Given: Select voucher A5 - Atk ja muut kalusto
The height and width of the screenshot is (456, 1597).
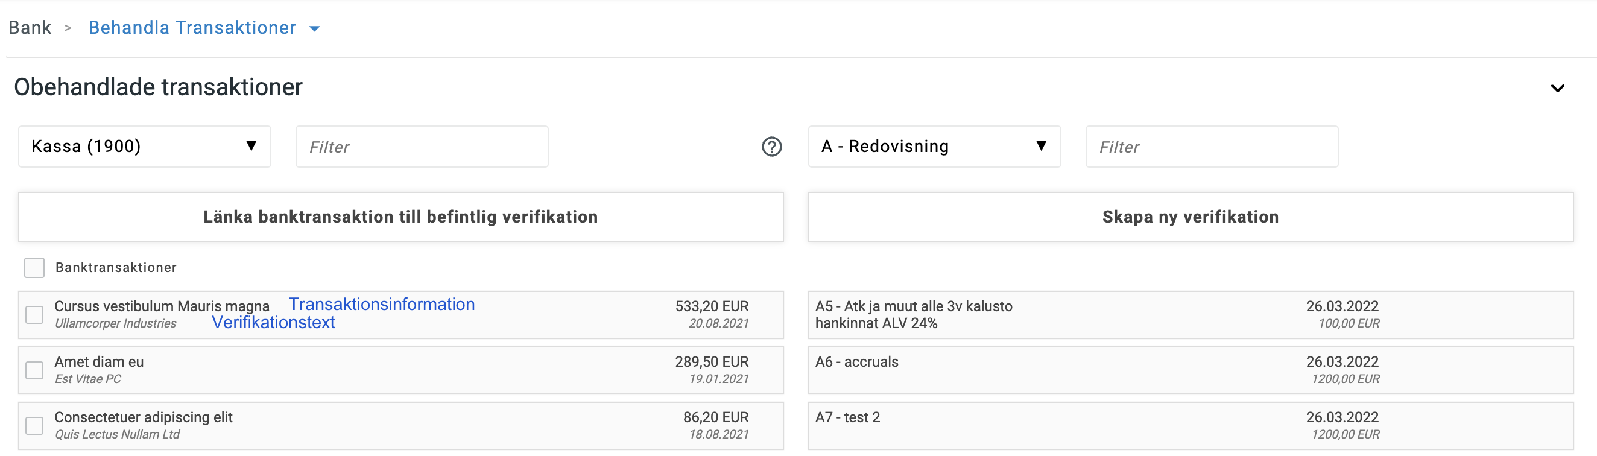Looking at the screenshot, I should pos(1190,314).
